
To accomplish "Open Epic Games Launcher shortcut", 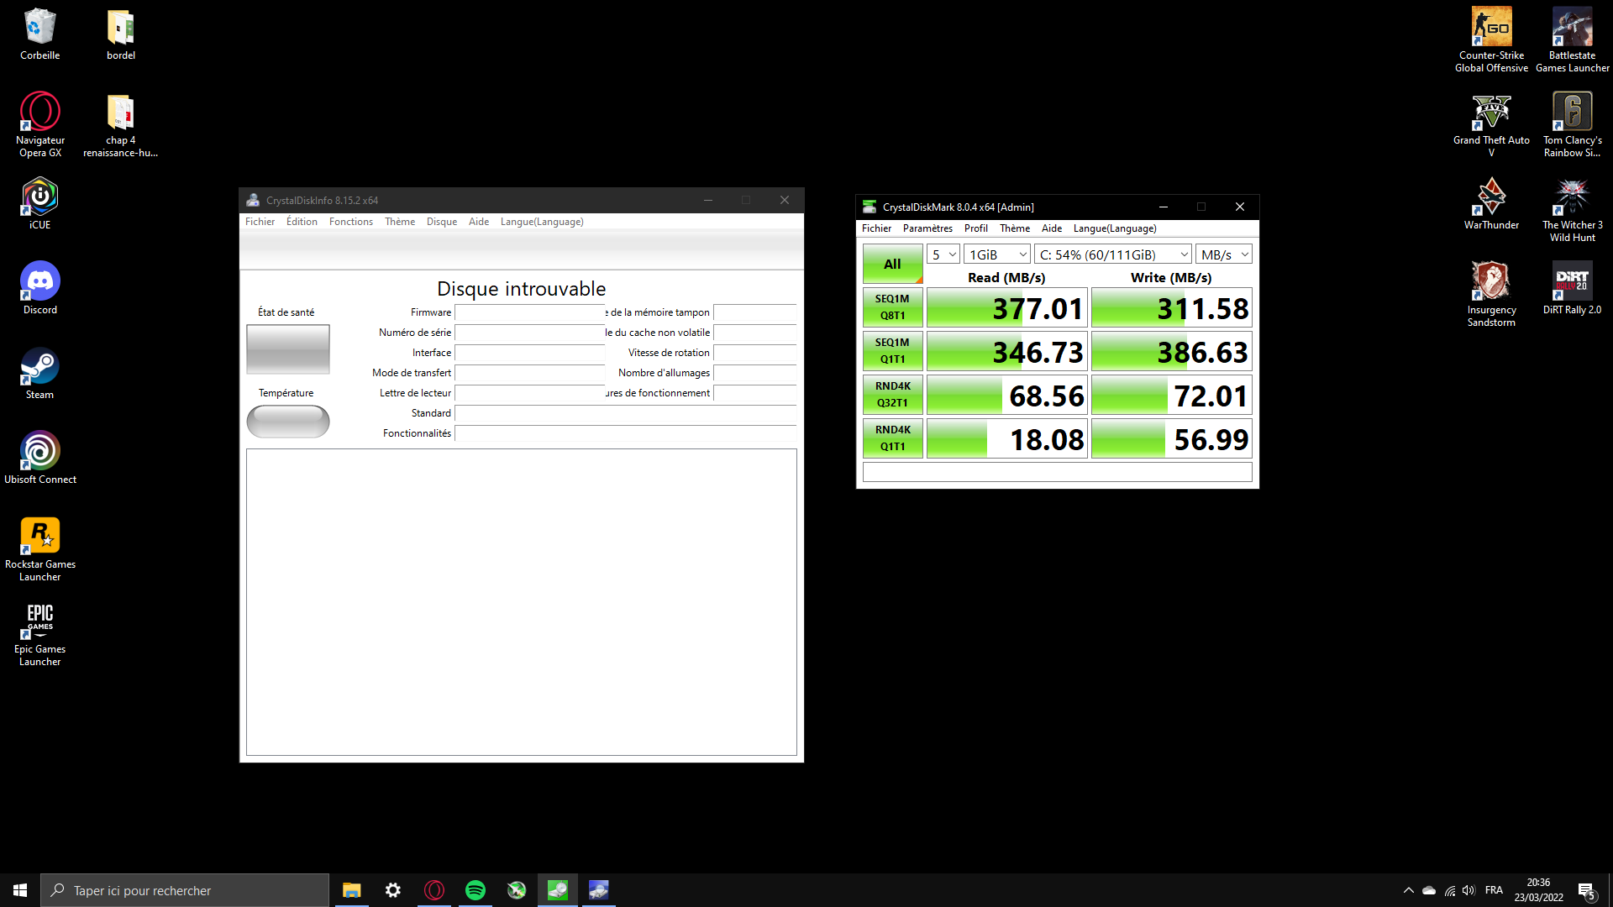I will coord(39,627).
